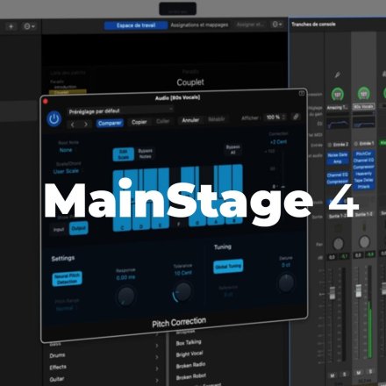Select the Output display option
The image size is (386, 386).
point(78,228)
